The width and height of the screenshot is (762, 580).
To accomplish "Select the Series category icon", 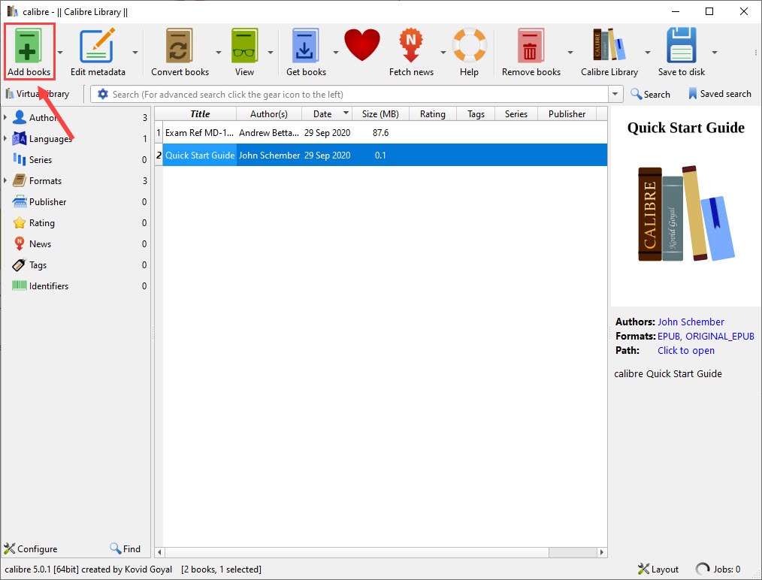I will [19, 159].
